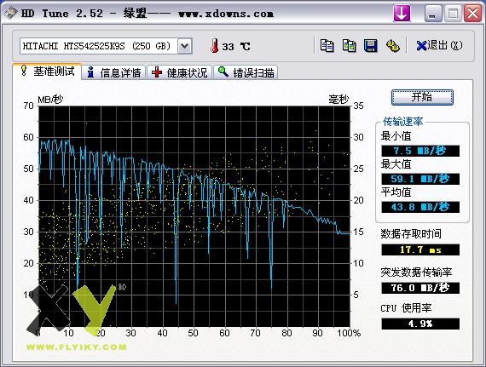Image resolution: width=486 pixels, height=367 pixels.
Task: Click the 43.8 MB/秒 average value field
Action: tap(420, 207)
